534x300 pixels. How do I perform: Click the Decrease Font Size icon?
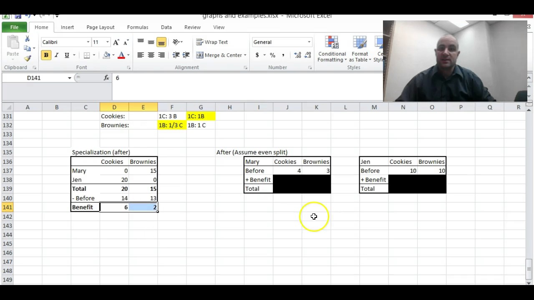click(126, 42)
